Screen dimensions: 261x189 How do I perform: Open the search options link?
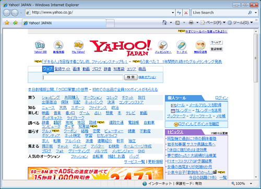point(147,77)
